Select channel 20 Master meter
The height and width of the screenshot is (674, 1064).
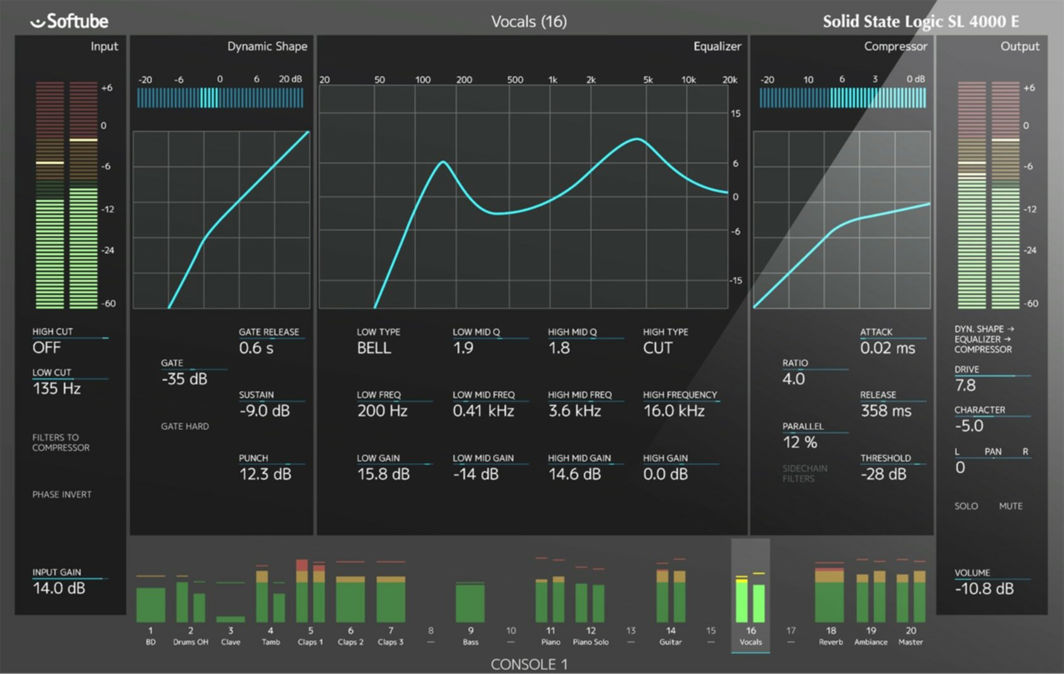(911, 598)
